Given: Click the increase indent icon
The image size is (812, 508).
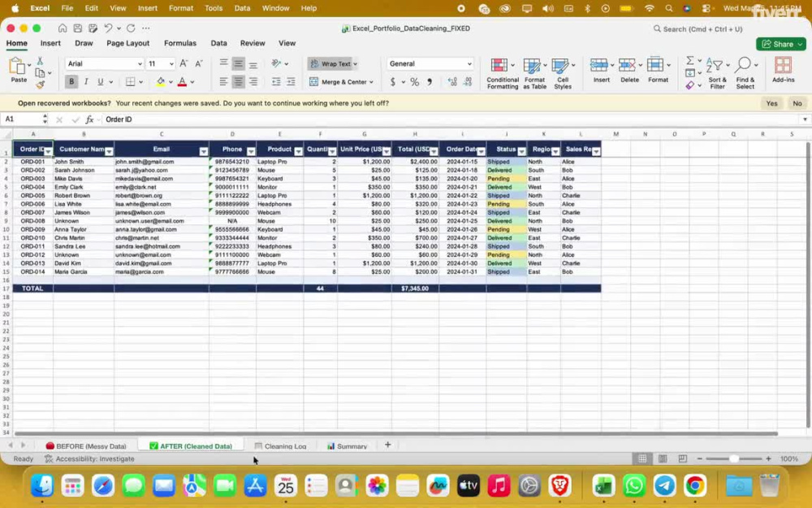Looking at the screenshot, I should pyautogui.click(x=291, y=82).
